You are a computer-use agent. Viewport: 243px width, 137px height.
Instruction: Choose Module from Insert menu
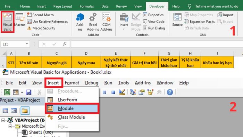point(72,108)
